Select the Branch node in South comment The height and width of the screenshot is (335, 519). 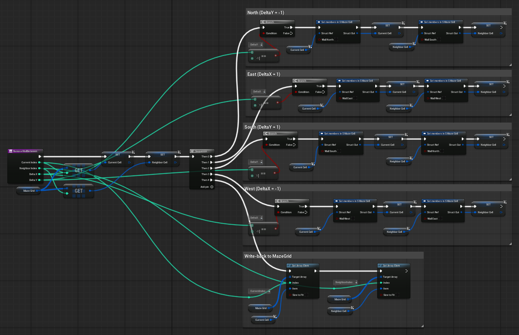tap(280, 139)
